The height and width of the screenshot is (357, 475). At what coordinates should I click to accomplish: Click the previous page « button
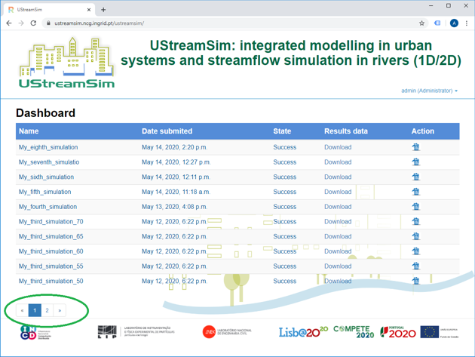pos(22,310)
